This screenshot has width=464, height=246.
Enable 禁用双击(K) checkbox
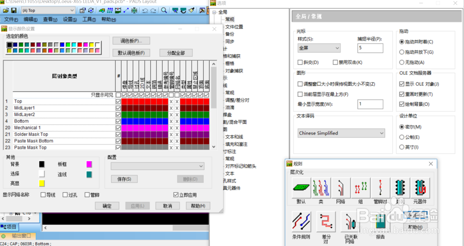(335, 62)
